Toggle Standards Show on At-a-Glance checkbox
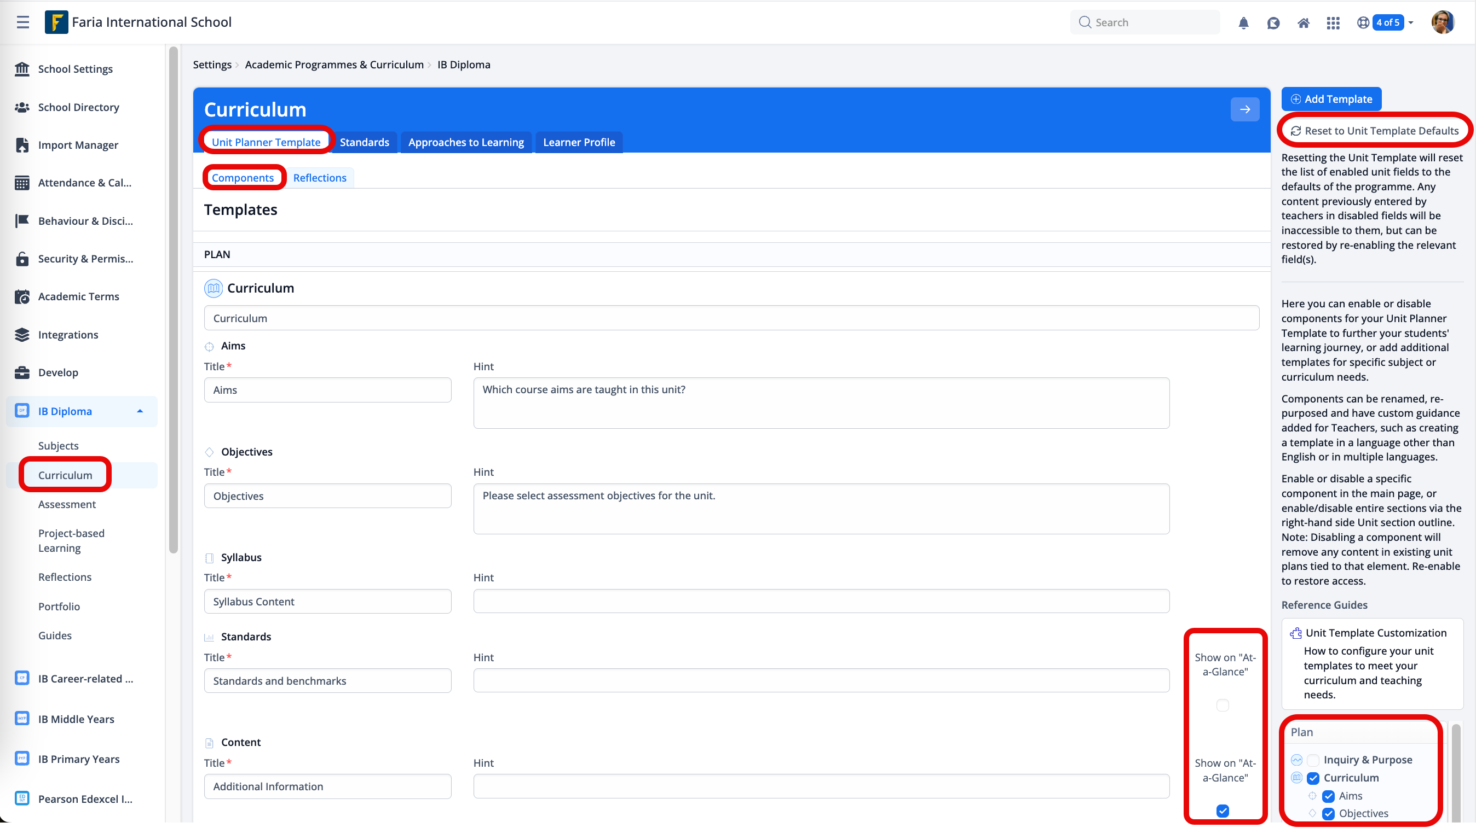The width and height of the screenshot is (1476, 828). click(1222, 705)
